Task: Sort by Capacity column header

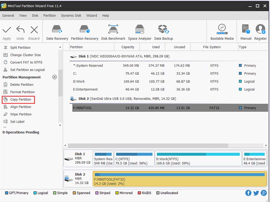Action: (127, 47)
